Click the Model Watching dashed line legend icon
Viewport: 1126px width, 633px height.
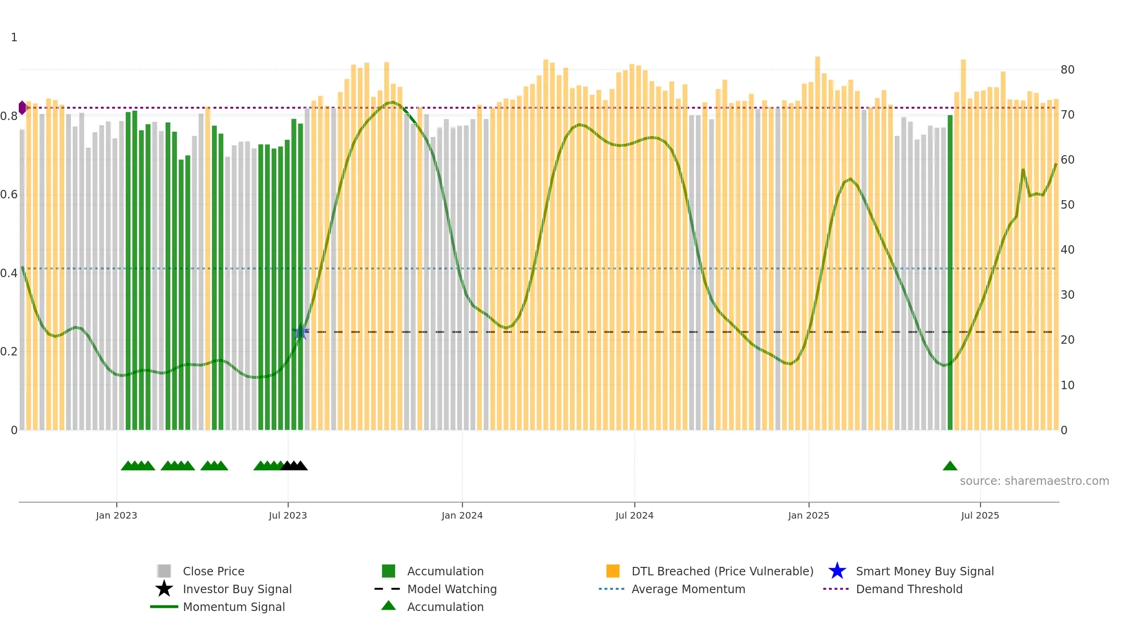coord(388,589)
